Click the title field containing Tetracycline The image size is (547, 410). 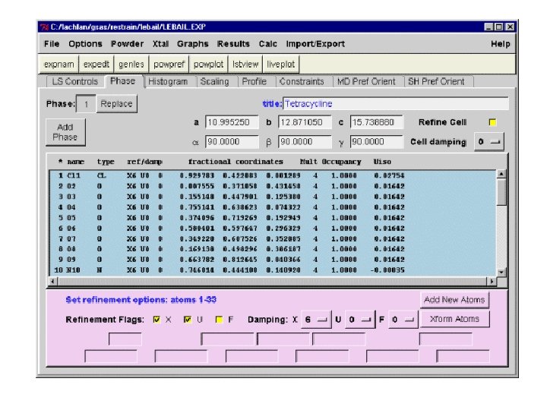click(396, 104)
